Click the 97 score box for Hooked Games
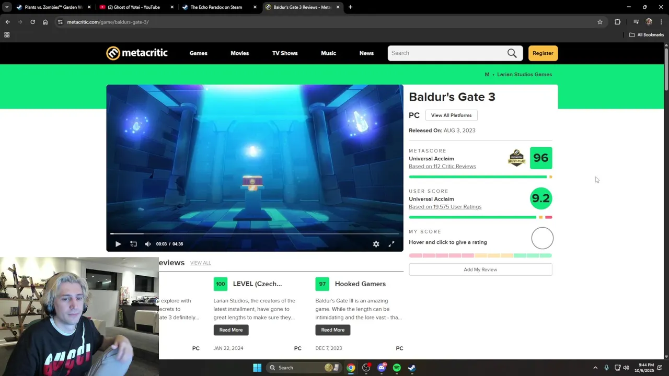Viewport: 669px width, 376px height. tap(322, 284)
